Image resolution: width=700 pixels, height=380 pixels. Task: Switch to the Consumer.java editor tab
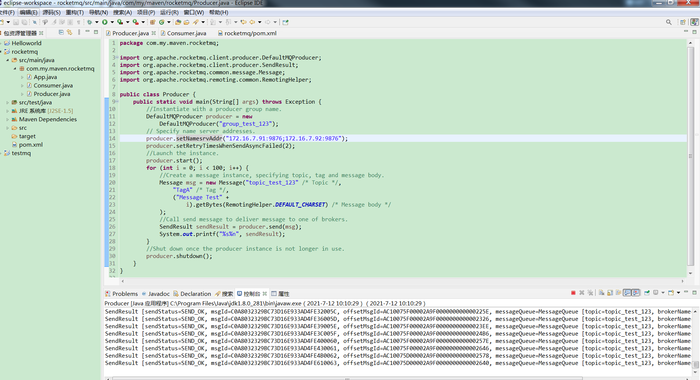coord(186,33)
